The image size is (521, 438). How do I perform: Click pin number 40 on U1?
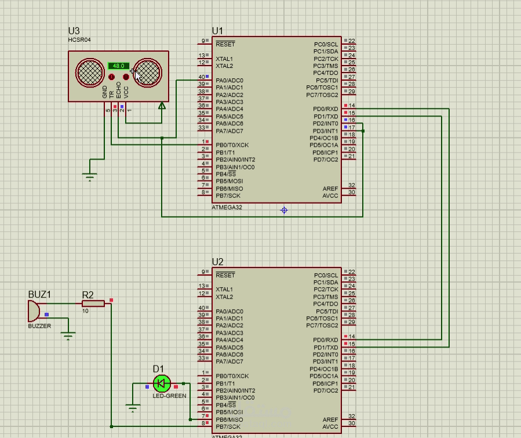[x=202, y=77]
